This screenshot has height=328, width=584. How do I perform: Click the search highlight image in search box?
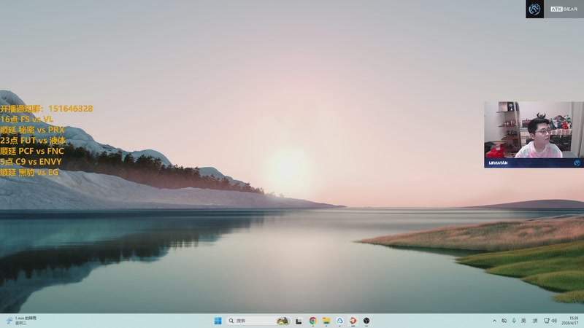pyautogui.click(x=283, y=321)
